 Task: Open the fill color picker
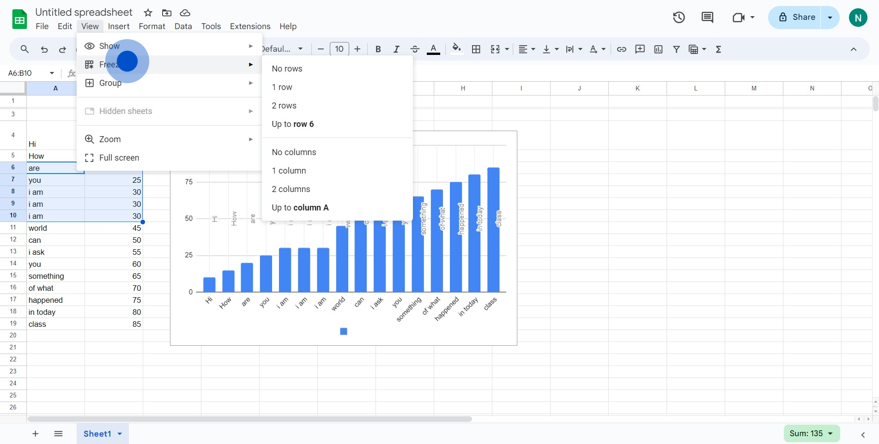[456, 49]
